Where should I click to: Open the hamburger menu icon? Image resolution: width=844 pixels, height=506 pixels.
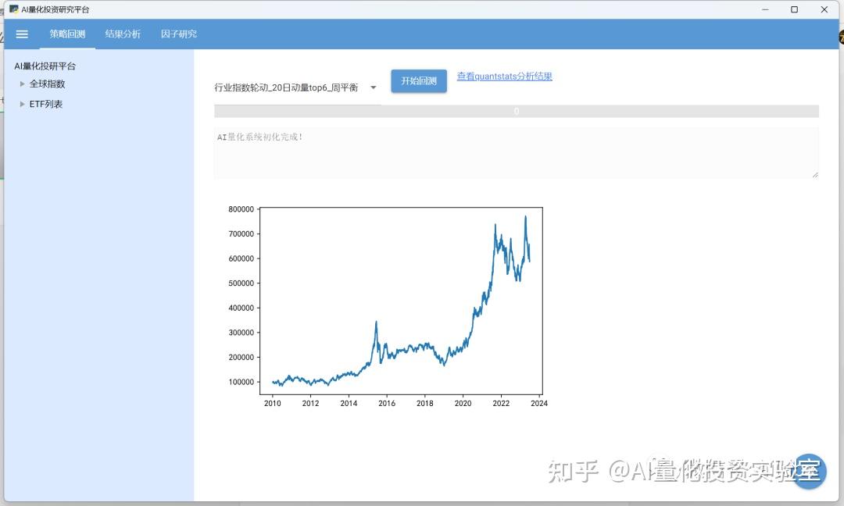[x=22, y=34]
